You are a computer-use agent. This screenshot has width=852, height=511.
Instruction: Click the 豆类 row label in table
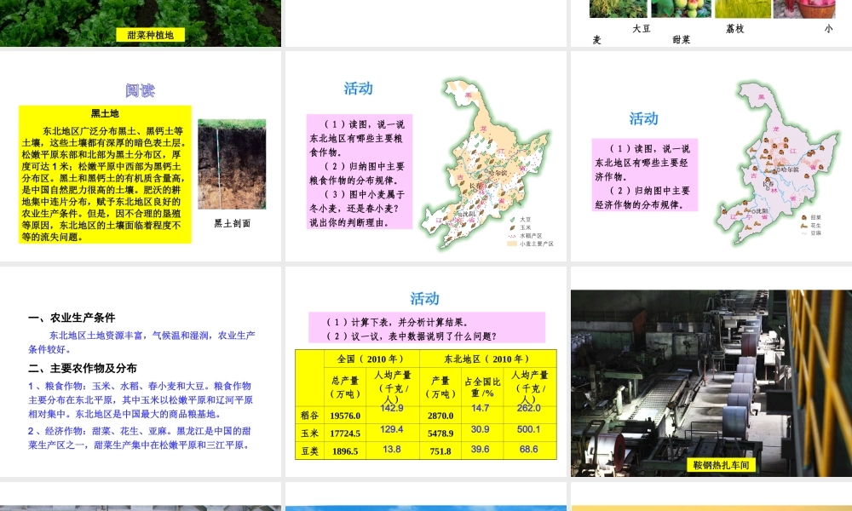[x=310, y=451]
